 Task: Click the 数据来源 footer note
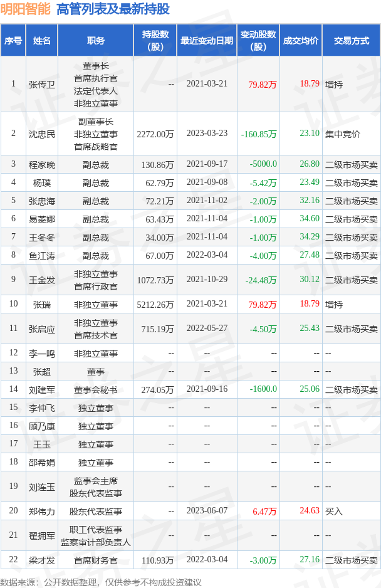tap(101, 582)
